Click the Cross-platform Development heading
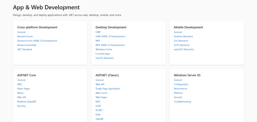Viewport: 257px width, 122px height. [37, 27]
